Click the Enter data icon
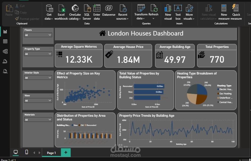Image resolution: width=251 pixels, height=161 pixels. tap(97, 8)
